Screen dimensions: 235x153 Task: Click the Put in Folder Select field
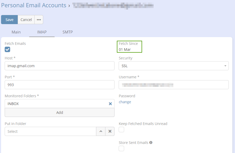click(50, 131)
